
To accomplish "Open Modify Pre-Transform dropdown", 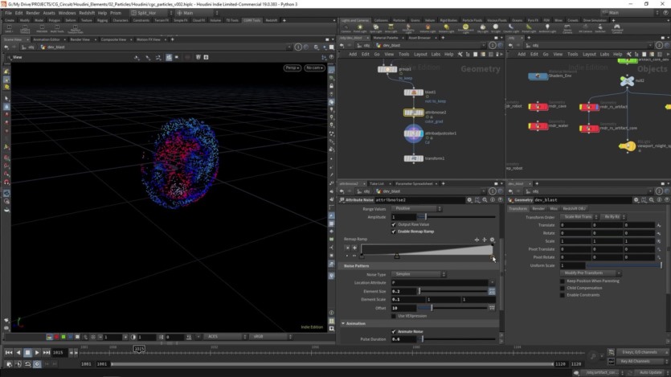I will [591, 273].
